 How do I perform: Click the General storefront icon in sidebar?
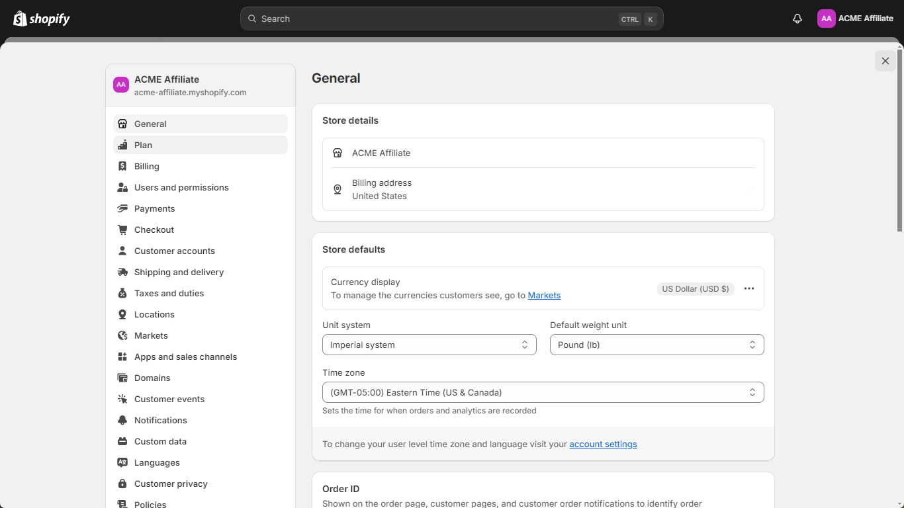(x=122, y=124)
